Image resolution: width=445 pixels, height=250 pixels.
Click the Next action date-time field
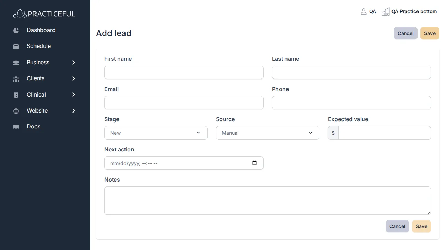pos(184,163)
